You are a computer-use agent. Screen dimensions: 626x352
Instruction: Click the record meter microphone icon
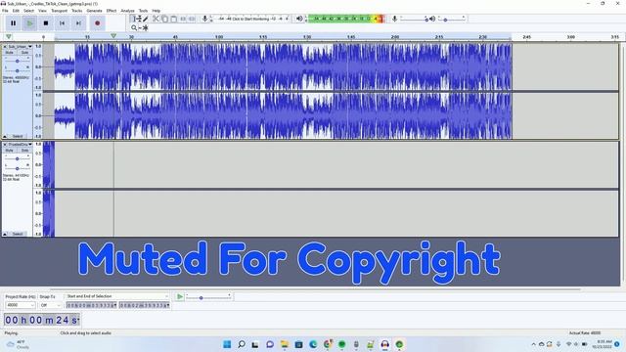(x=204, y=19)
